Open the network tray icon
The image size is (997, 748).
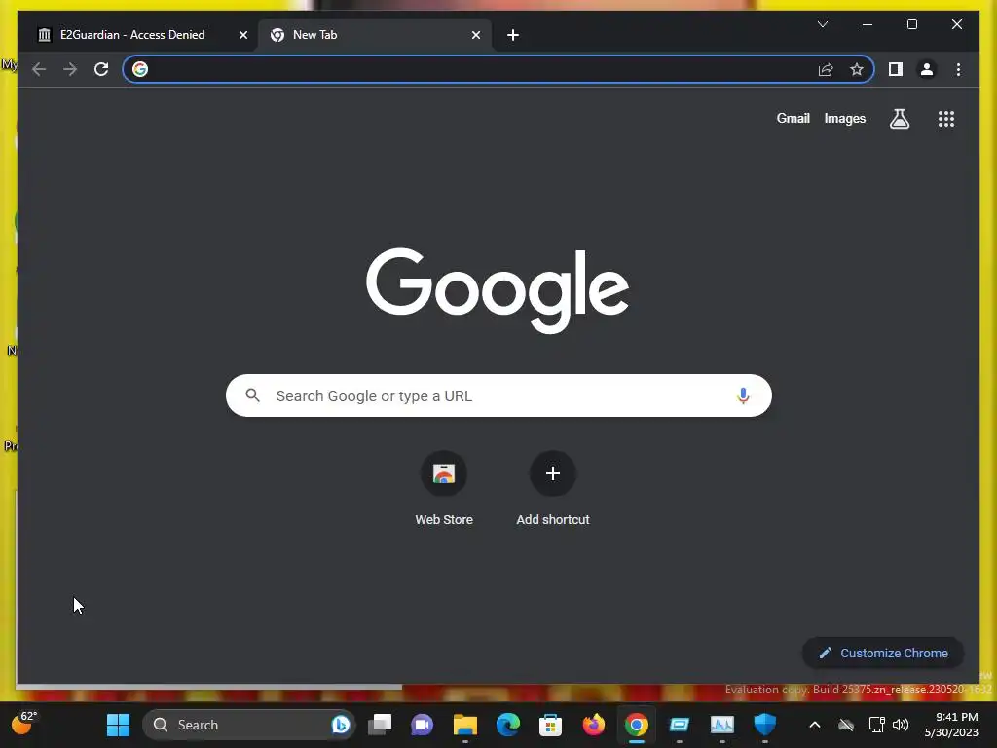(x=876, y=725)
